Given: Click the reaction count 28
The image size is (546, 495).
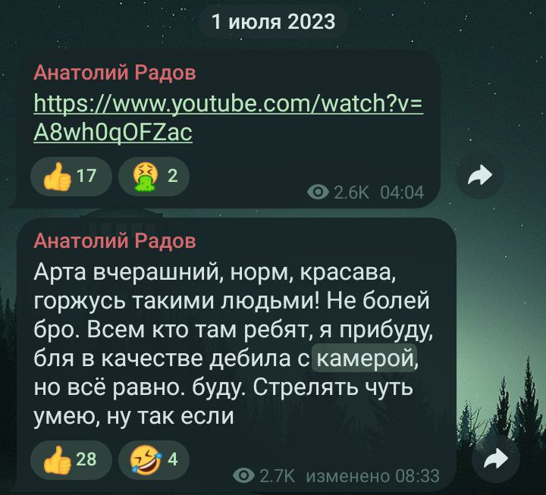Looking at the screenshot, I should [x=86, y=459].
